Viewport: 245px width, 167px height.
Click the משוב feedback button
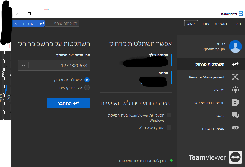(191, 23)
